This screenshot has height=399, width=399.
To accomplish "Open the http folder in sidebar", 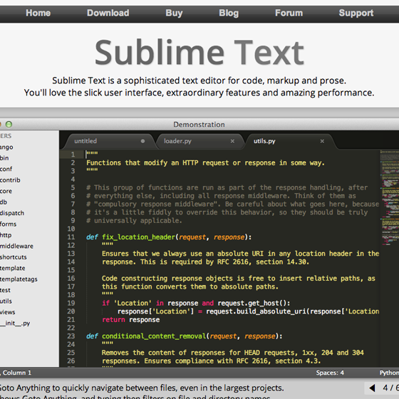I will click(6, 235).
